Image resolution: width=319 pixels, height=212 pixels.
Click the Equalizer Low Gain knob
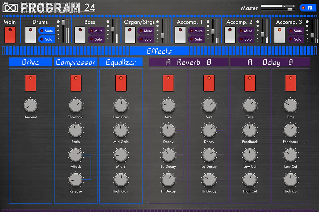121,106
